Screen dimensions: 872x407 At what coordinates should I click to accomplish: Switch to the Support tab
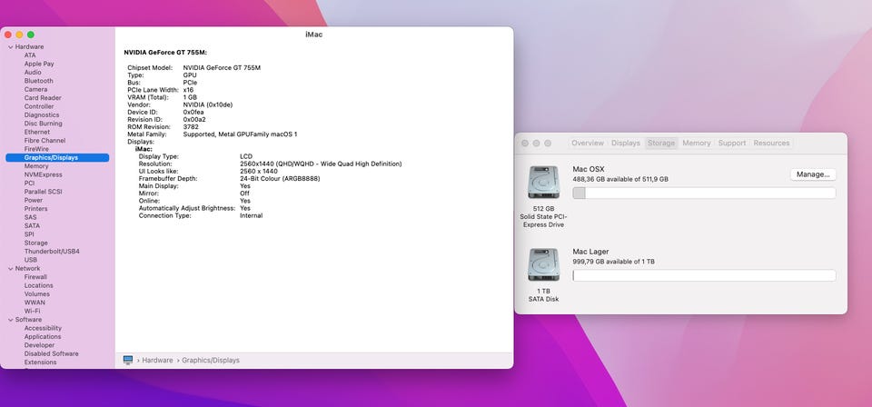732,143
